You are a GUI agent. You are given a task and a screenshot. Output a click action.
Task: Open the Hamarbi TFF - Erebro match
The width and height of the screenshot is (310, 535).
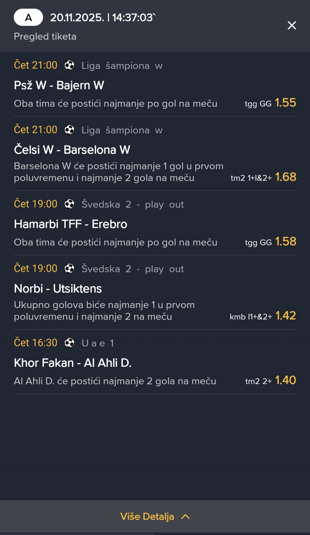70,224
